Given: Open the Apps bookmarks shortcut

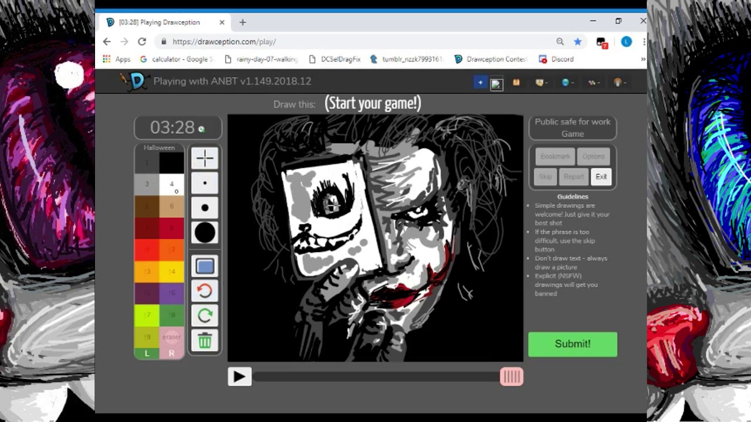Looking at the screenshot, I should [116, 59].
